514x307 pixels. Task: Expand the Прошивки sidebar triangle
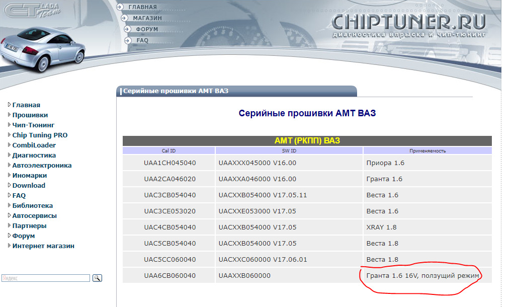(x=10, y=115)
